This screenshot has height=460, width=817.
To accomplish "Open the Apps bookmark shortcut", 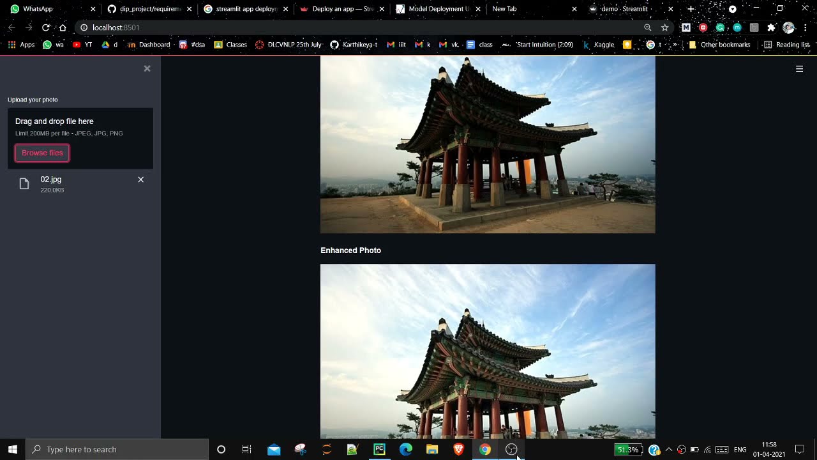I will 21,45.
